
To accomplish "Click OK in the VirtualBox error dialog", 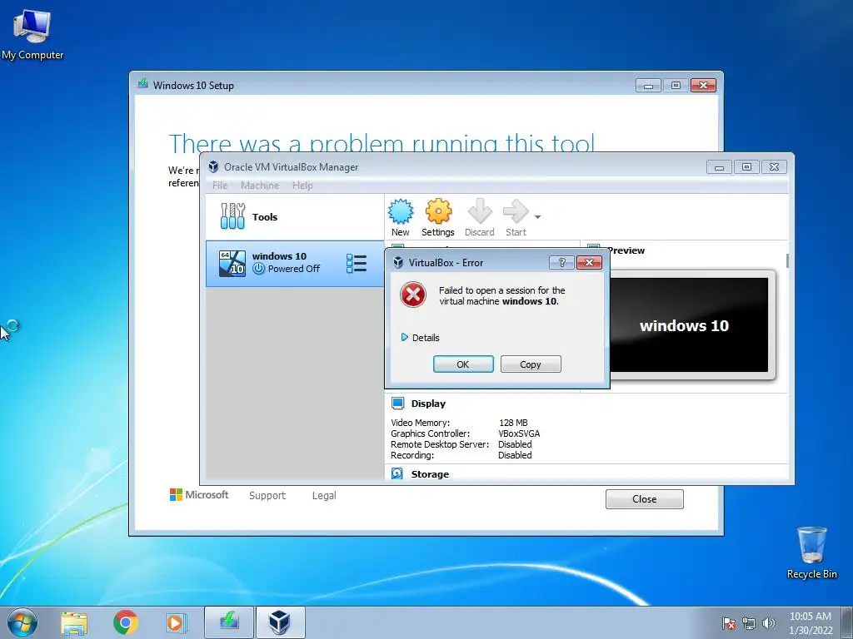I will point(463,364).
